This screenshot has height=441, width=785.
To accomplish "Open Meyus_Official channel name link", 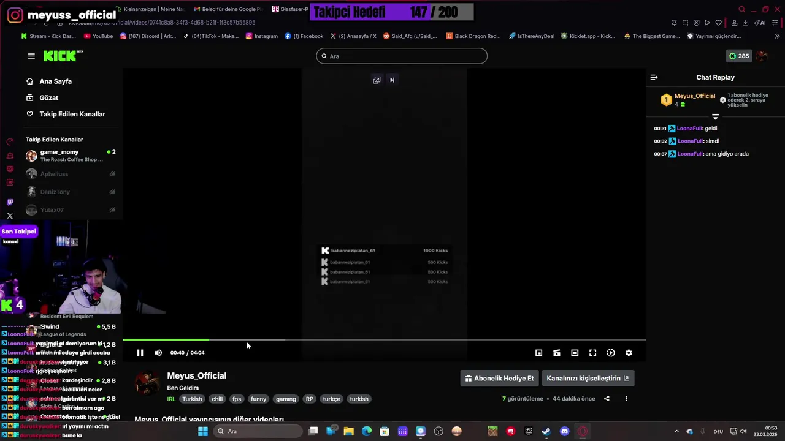I will [196, 375].
